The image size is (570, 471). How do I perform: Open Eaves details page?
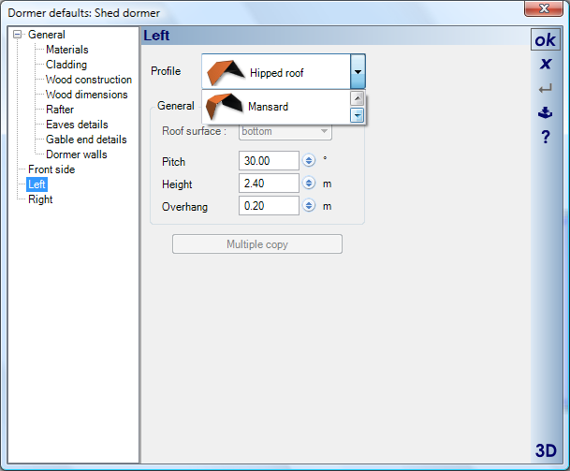point(77,125)
